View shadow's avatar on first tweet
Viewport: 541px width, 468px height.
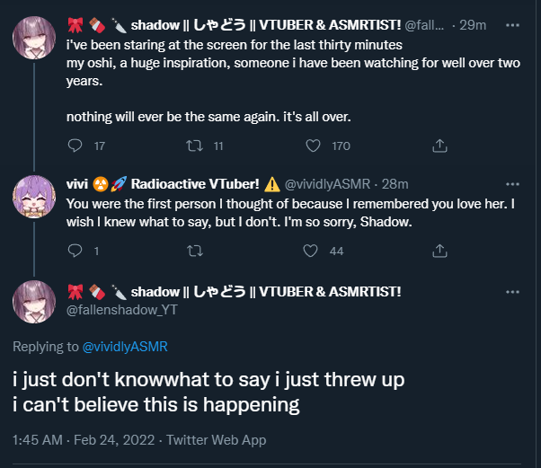tap(34, 38)
